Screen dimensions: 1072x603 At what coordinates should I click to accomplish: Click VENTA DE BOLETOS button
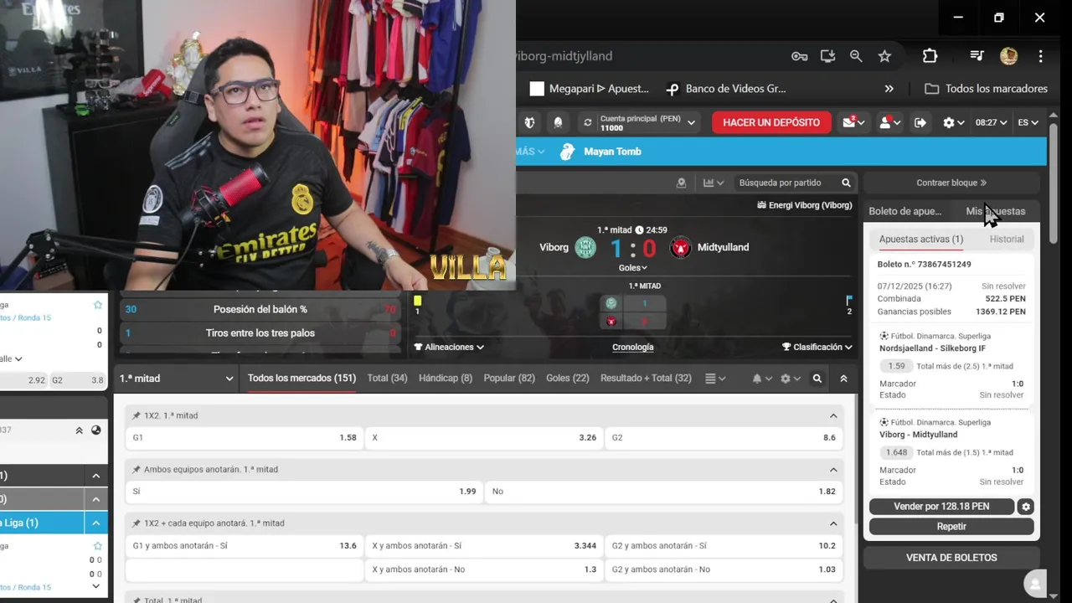pyautogui.click(x=951, y=558)
